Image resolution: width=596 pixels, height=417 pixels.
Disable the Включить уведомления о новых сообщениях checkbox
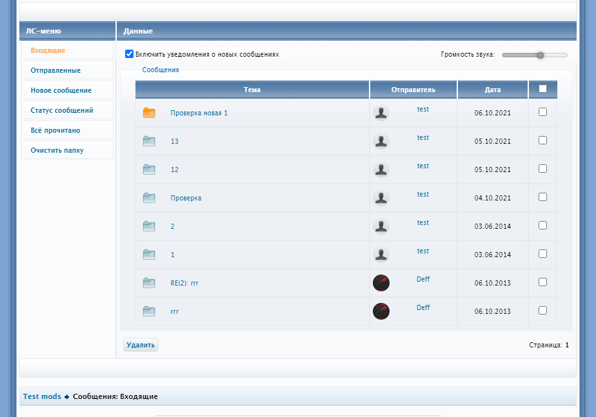[x=129, y=54]
